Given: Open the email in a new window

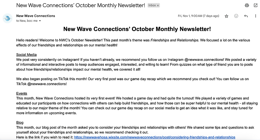Looking at the screenshot, I should point(256,5).
